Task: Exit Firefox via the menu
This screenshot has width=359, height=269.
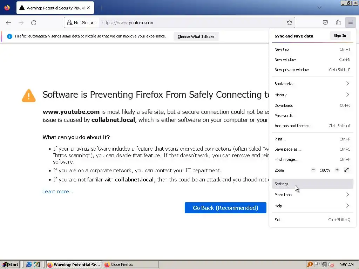Action: pos(312,220)
